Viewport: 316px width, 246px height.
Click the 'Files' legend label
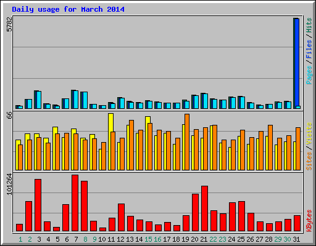coord(309,49)
